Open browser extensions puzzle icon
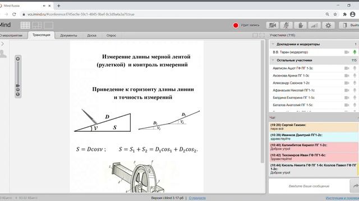 345,14
